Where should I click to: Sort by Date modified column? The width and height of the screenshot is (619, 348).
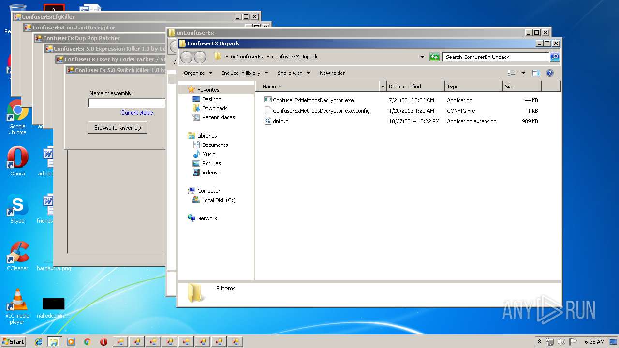pyautogui.click(x=415, y=87)
